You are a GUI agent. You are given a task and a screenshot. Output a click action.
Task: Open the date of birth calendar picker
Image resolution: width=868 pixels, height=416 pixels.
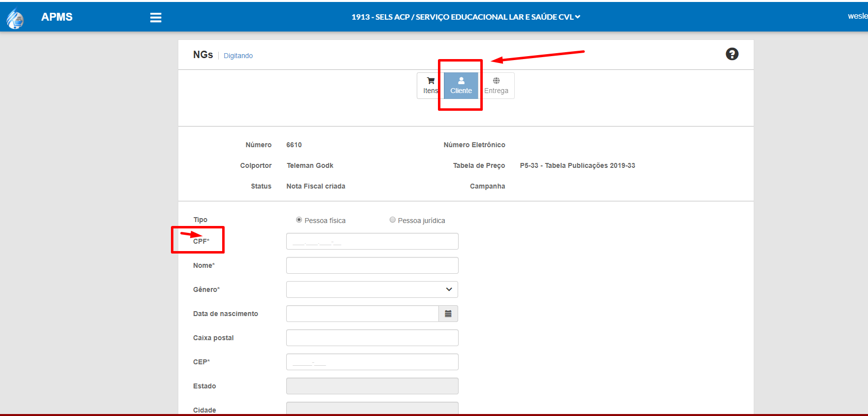pos(448,314)
